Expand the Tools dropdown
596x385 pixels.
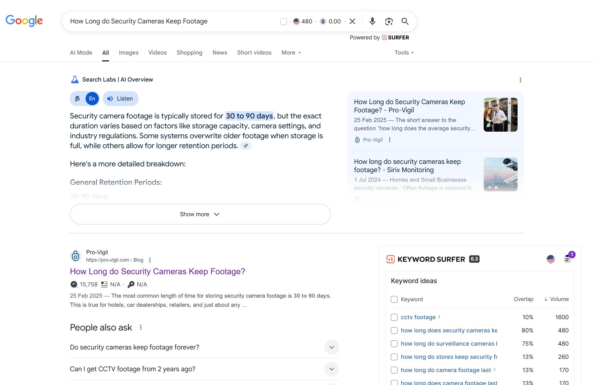coord(404,52)
